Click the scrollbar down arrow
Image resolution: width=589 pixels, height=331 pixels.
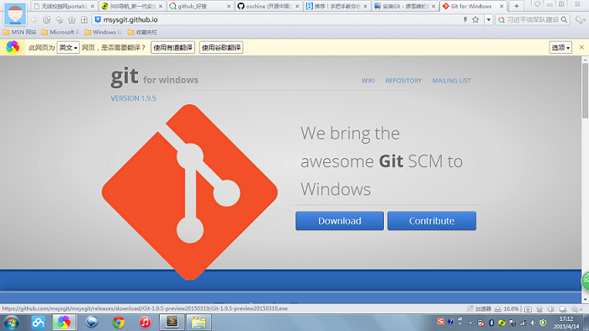pyautogui.click(x=586, y=300)
